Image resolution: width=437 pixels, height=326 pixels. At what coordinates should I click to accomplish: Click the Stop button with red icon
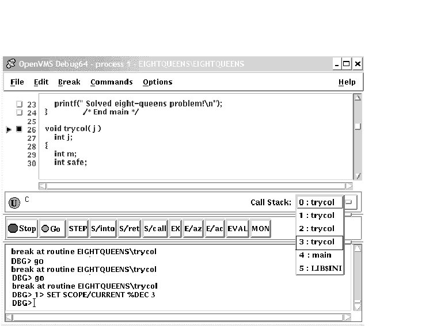(x=22, y=229)
